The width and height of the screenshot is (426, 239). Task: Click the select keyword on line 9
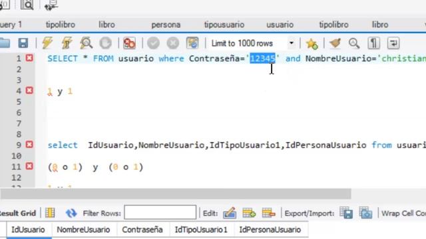63,145
